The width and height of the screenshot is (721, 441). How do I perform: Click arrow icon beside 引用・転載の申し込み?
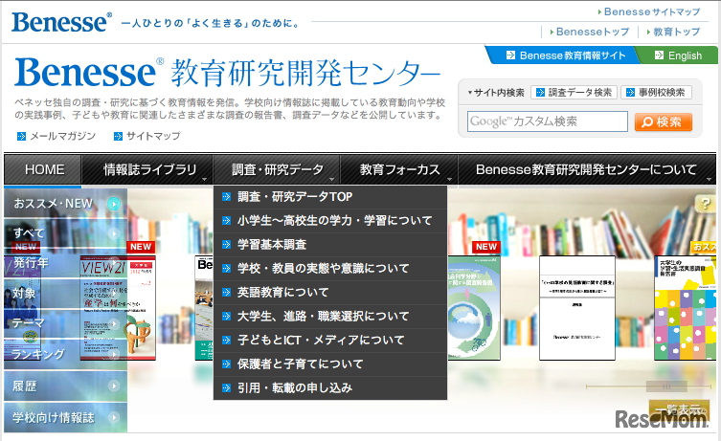[226, 387]
